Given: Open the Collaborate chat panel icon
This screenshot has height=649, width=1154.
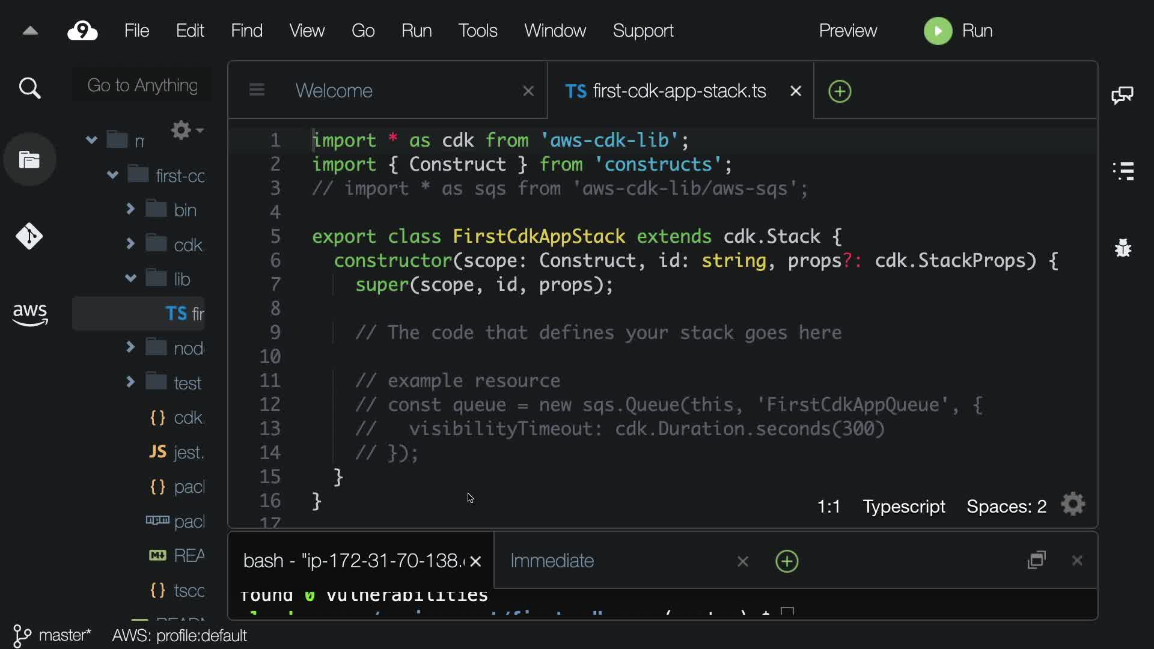Looking at the screenshot, I should pyautogui.click(x=1122, y=95).
